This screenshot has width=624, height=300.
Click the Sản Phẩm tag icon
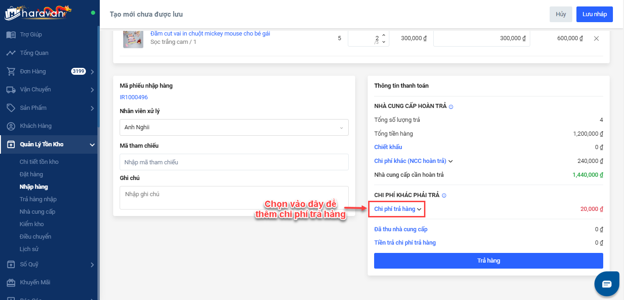click(11, 108)
